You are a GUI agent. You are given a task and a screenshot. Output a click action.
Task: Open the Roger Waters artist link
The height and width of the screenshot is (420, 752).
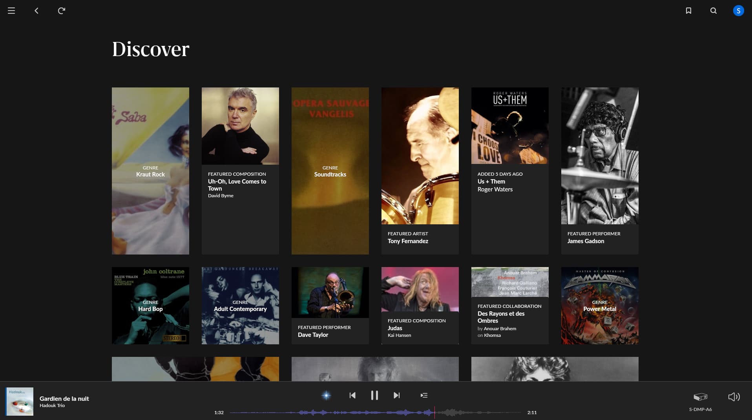[495, 189]
